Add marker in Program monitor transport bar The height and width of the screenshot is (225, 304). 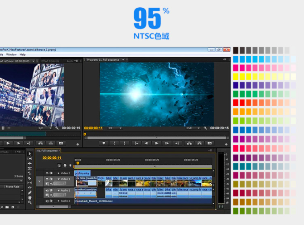[x=104, y=143]
